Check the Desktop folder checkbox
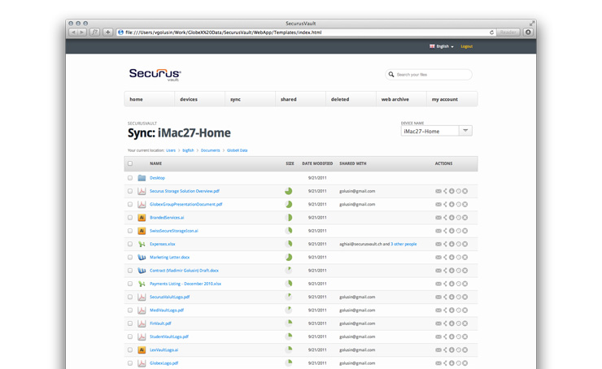The height and width of the screenshot is (369, 602). click(x=130, y=178)
